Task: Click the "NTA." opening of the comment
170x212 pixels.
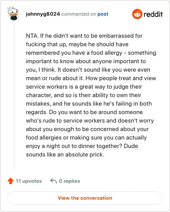Action: 32,36
